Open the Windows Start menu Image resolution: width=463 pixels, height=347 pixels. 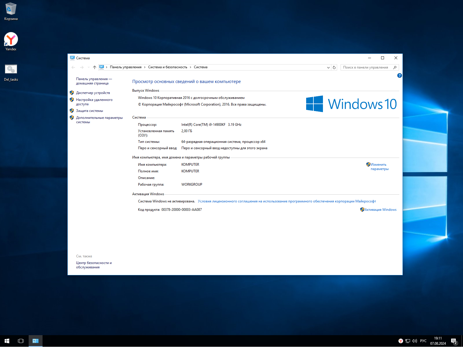7,341
